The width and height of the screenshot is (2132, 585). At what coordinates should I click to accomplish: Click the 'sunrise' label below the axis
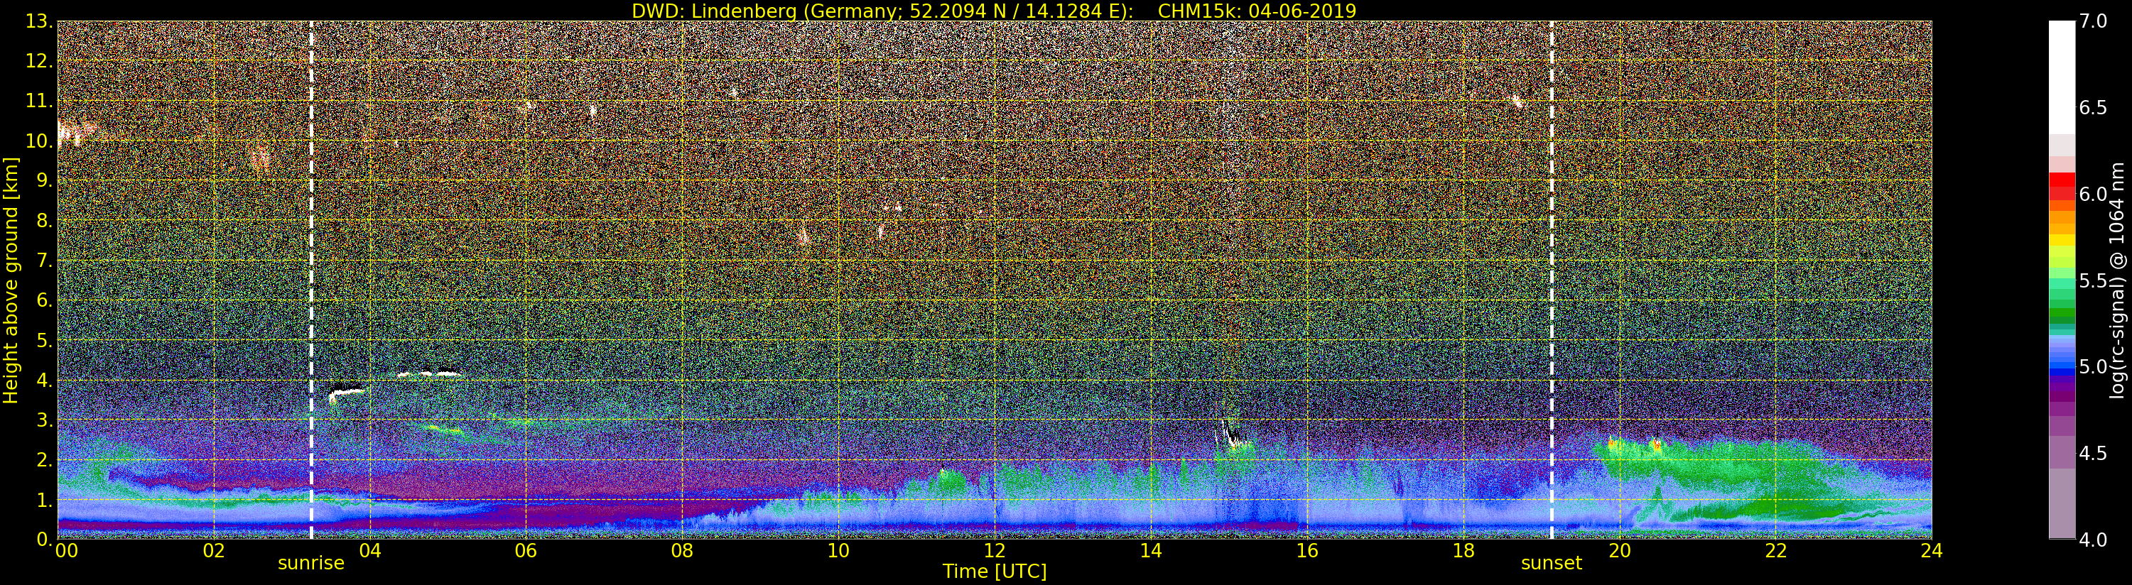[310, 563]
